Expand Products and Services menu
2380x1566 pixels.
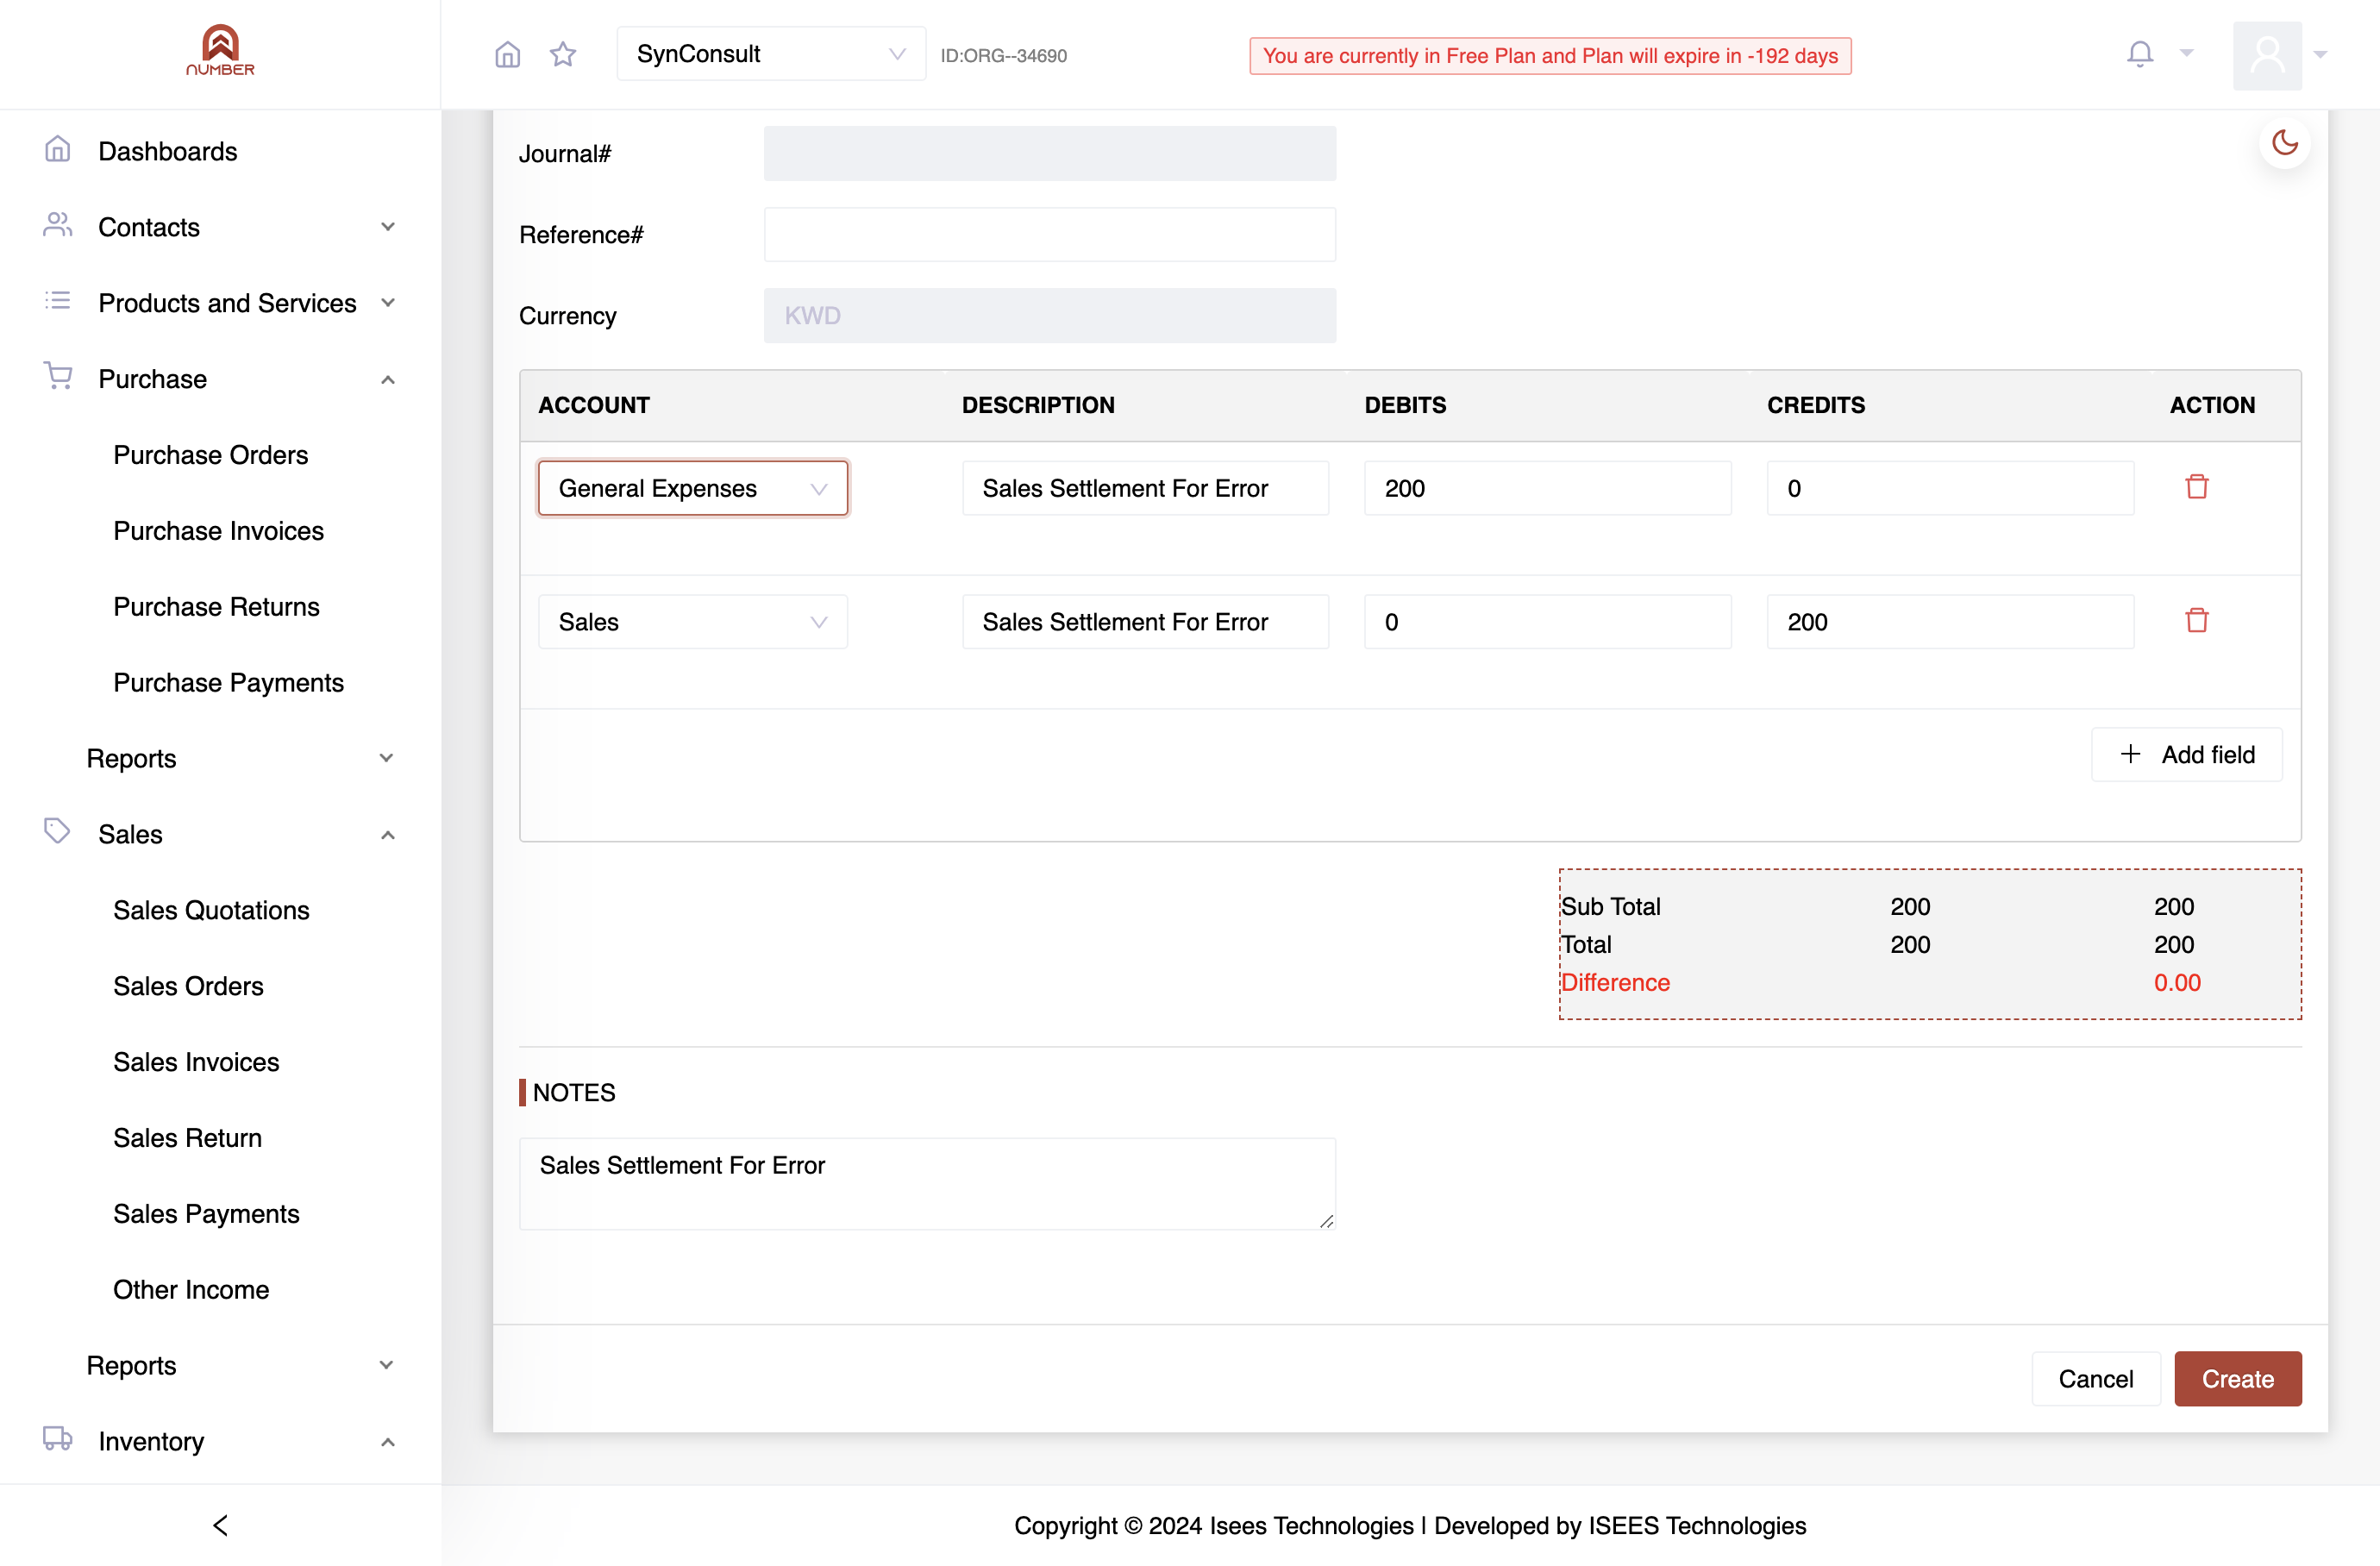pos(220,303)
